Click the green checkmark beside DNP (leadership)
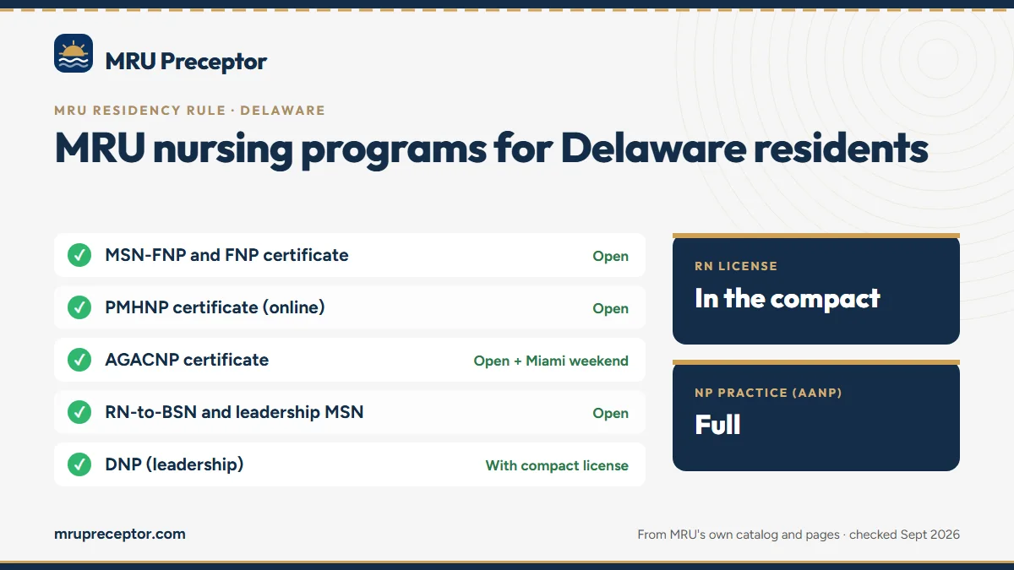 pos(79,464)
